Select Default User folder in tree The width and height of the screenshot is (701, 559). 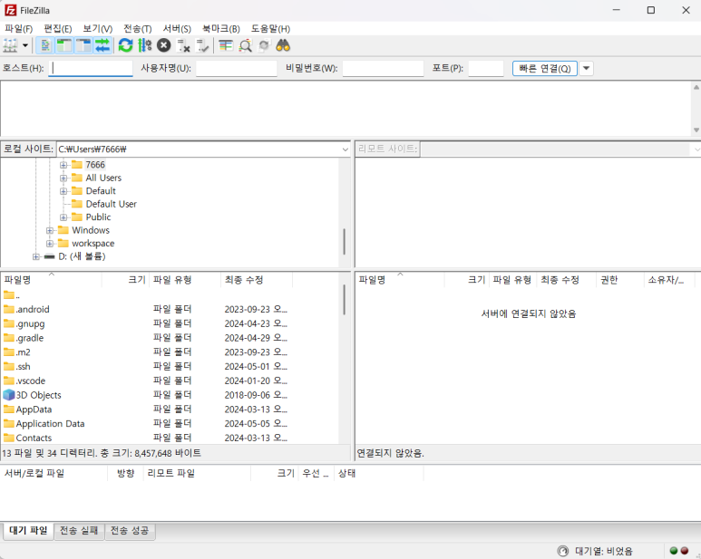click(x=111, y=204)
